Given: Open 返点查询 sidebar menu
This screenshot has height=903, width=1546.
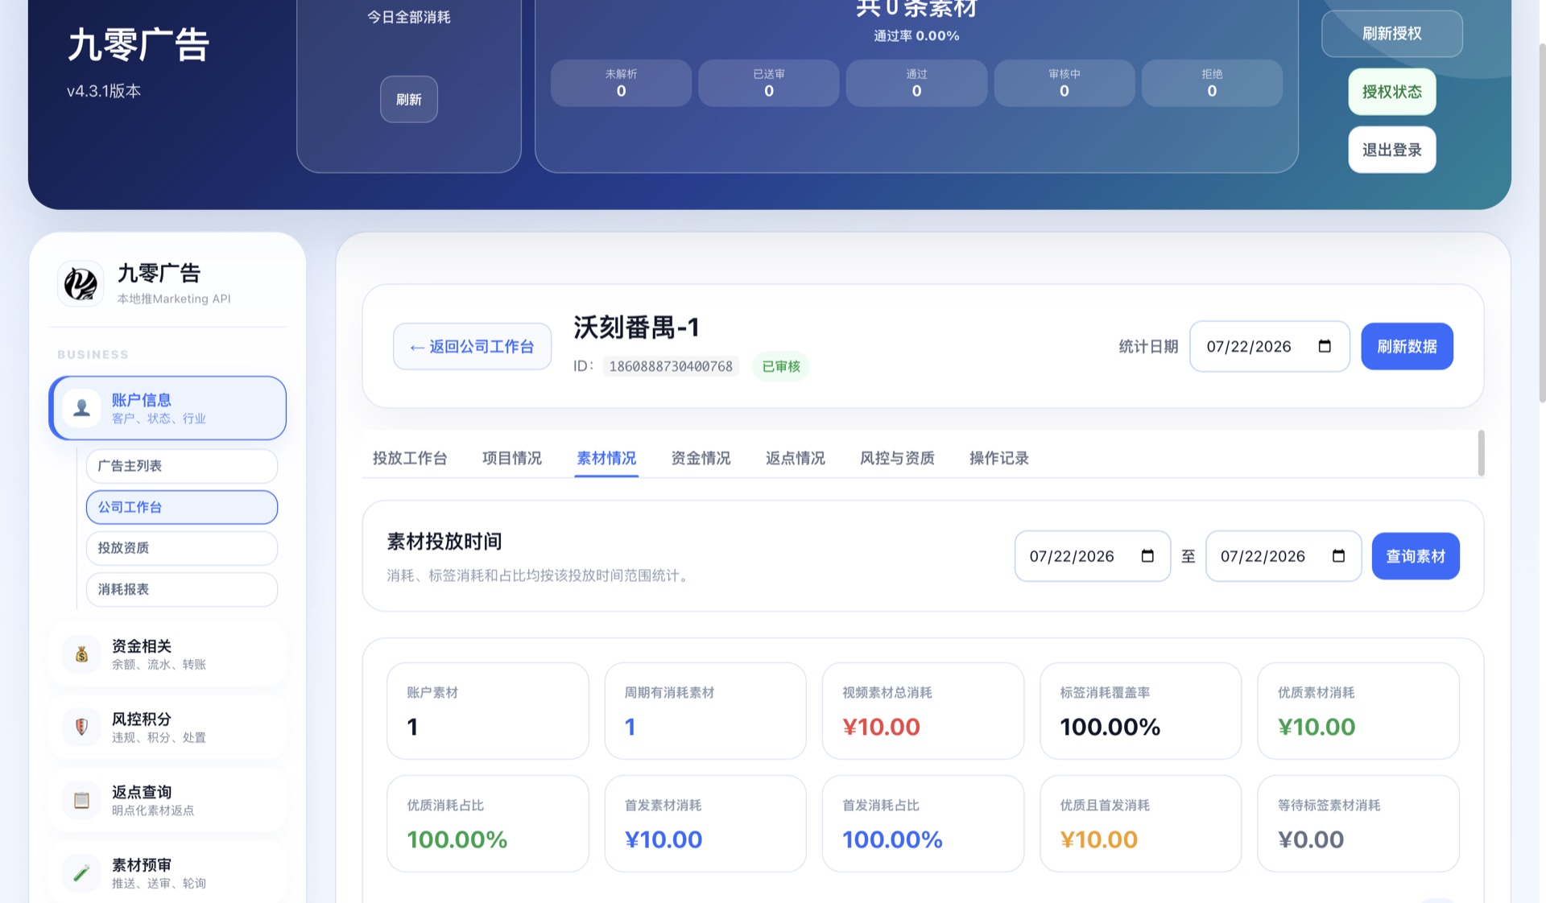Looking at the screenshot, I should [167, 800].
